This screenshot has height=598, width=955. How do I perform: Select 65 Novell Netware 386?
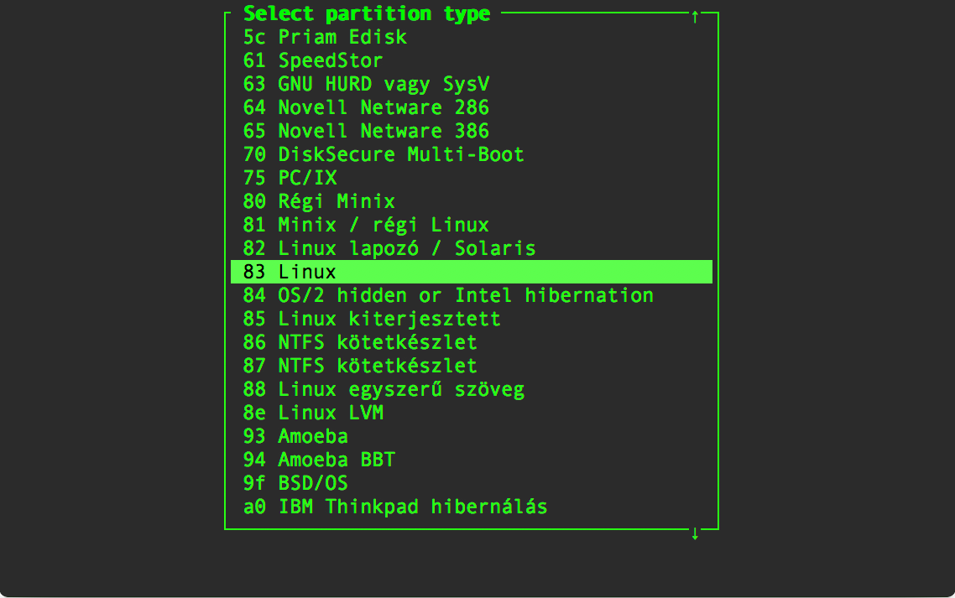472,131
